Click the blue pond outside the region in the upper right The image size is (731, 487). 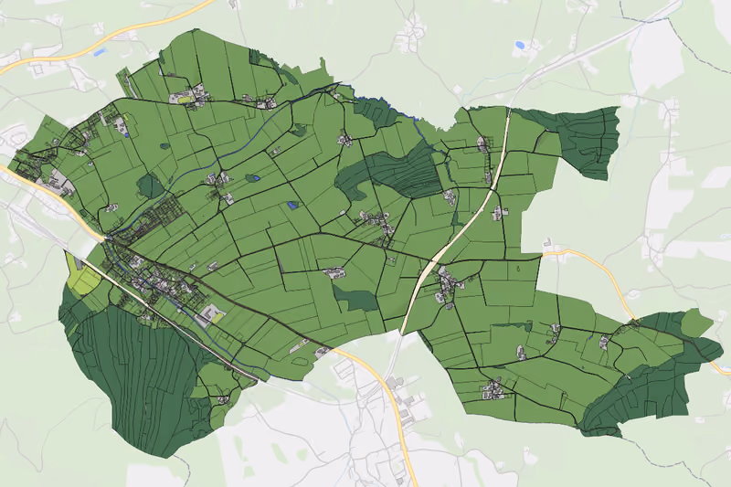[519, 45]
